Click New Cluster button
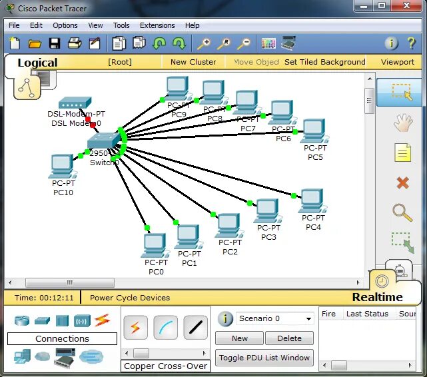This screenshot has width=427, height=377. pyautogui.click(x=193, y=62)
